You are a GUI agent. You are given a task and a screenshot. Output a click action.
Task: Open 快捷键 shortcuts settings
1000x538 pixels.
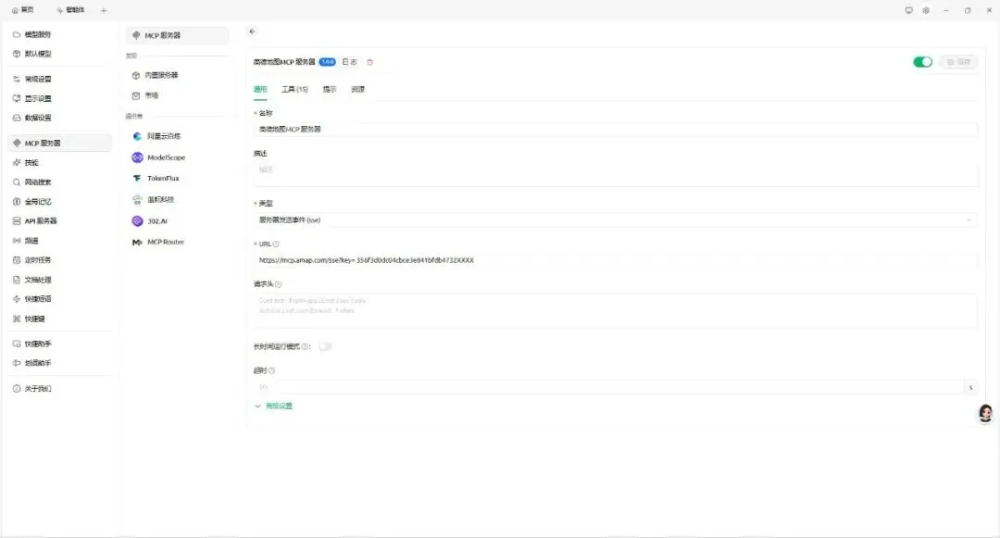click(x=61, y=319)
